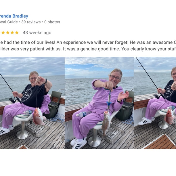Click the water bottle in the purple hoodie photo

click(82, 114)
